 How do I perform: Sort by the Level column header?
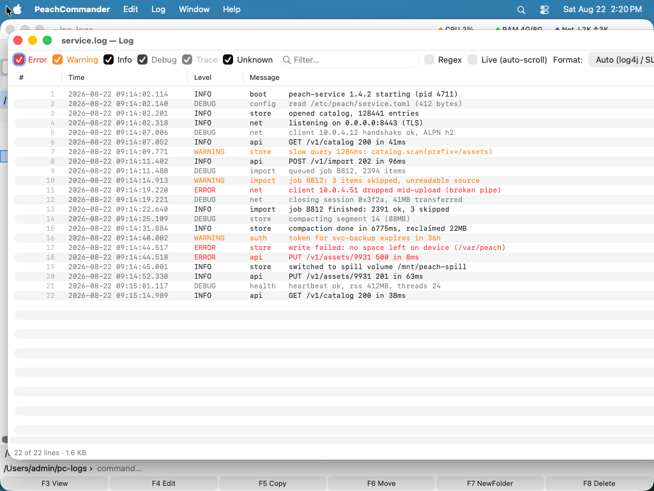(202, 77)
